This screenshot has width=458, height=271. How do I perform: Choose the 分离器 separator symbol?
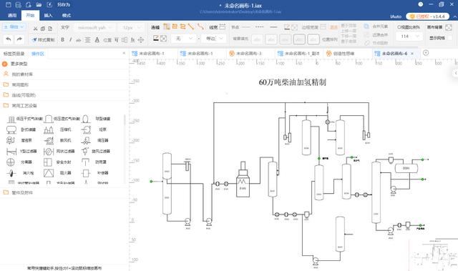pyautogui.click(x=11, y=162)
